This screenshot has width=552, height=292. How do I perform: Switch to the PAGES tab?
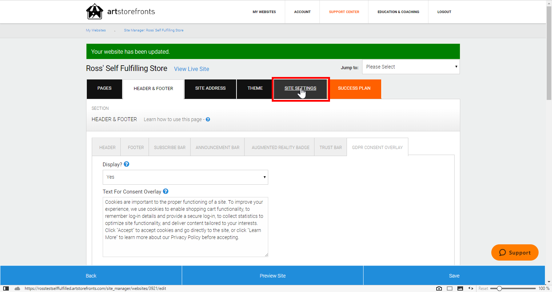104,88
